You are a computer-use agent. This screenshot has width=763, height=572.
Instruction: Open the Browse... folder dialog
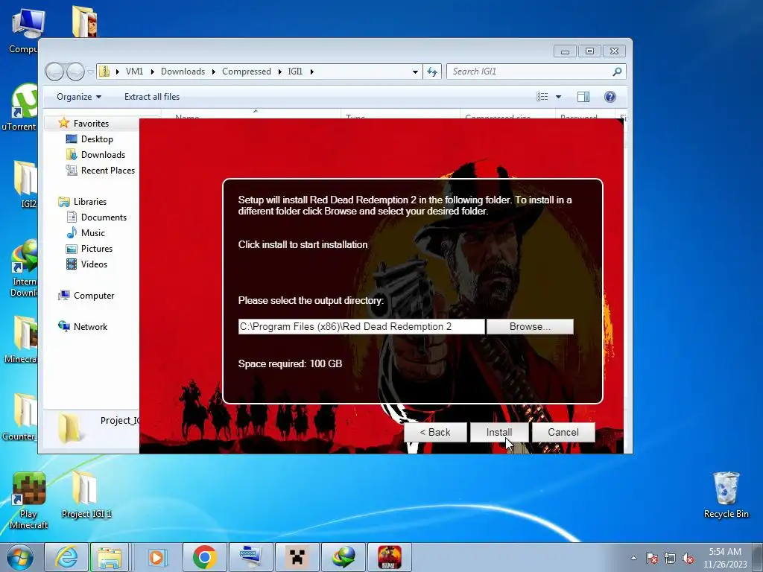pos(530,326)
